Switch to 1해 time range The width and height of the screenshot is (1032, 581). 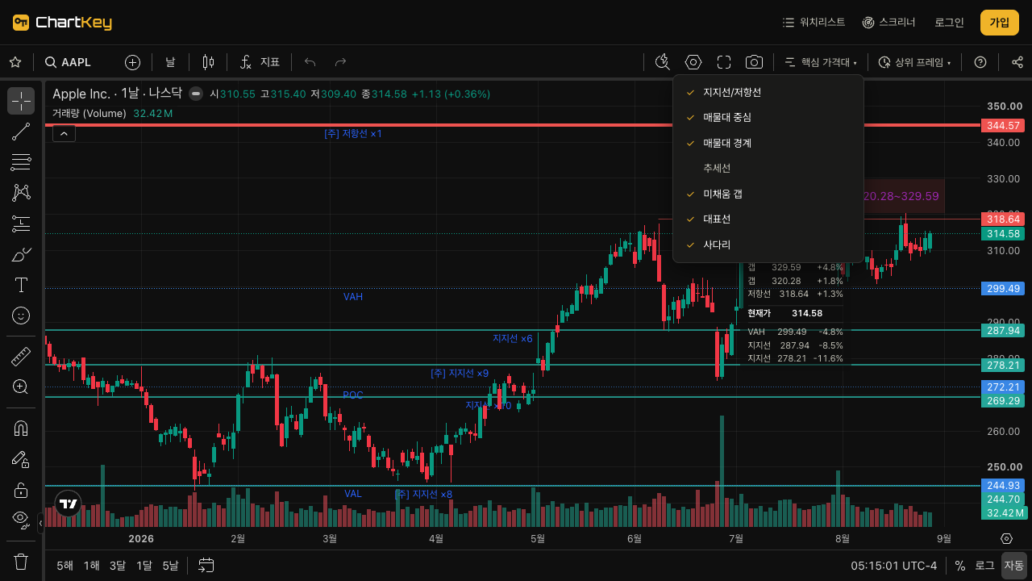(92, 566)
